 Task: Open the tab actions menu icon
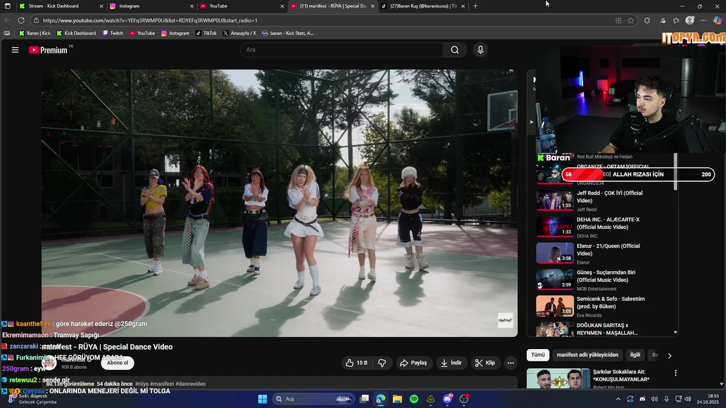7,6
